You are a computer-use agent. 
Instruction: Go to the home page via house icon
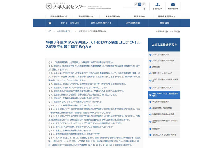(50, 23)
